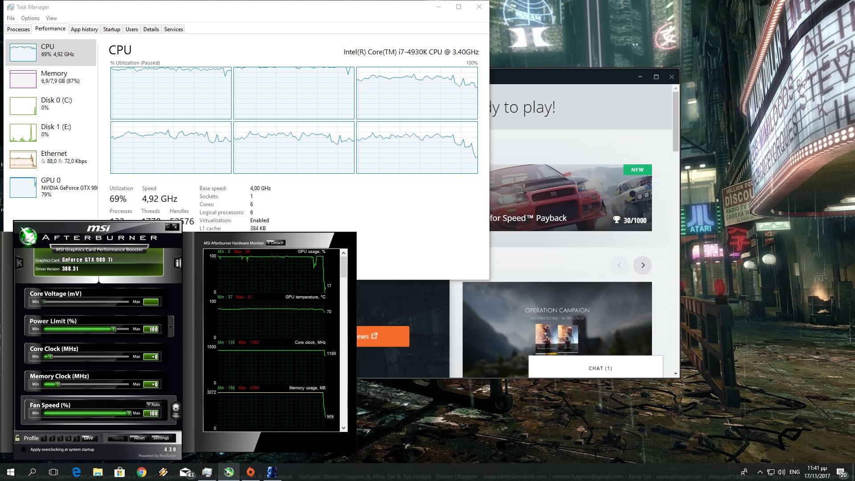The width and height of the screenshot is (855, 481).
Task: Open the Origin CHAT (1) panel
Action: coord(600,368)
